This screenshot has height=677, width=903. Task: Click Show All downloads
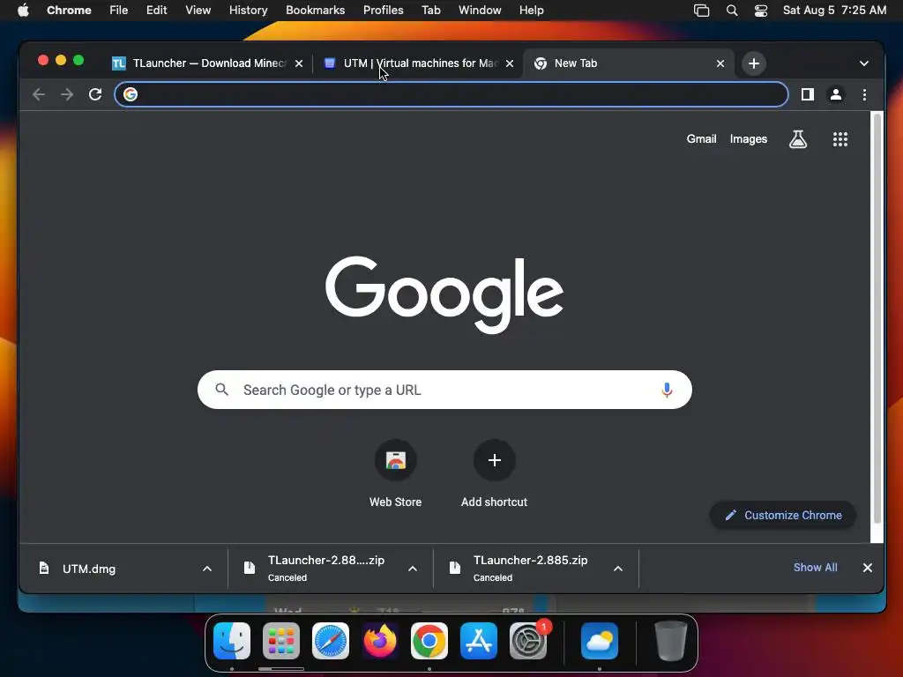click(x=815, y=568)
